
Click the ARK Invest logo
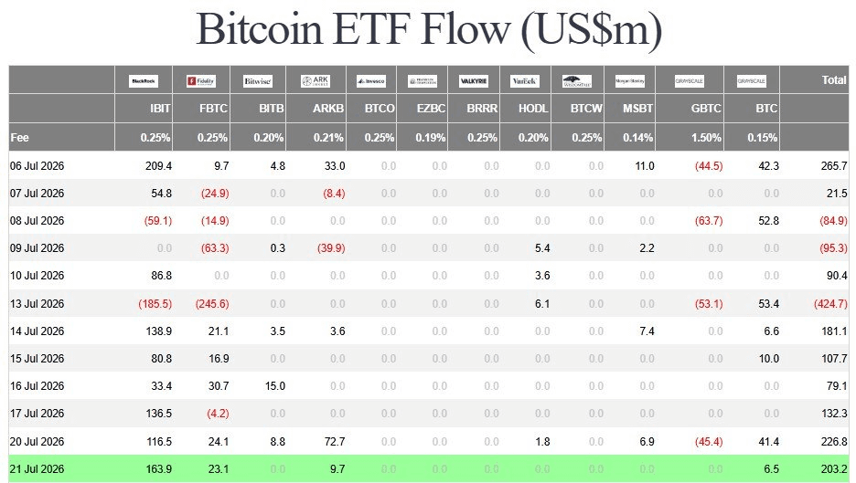pos(315,81)
